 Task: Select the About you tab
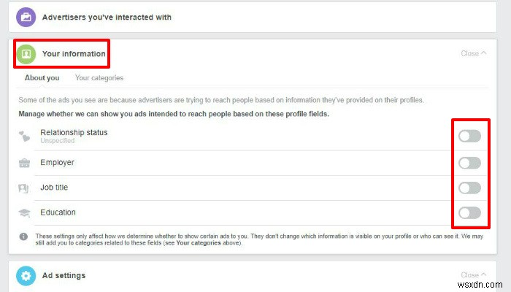click(x=42, y=78)
